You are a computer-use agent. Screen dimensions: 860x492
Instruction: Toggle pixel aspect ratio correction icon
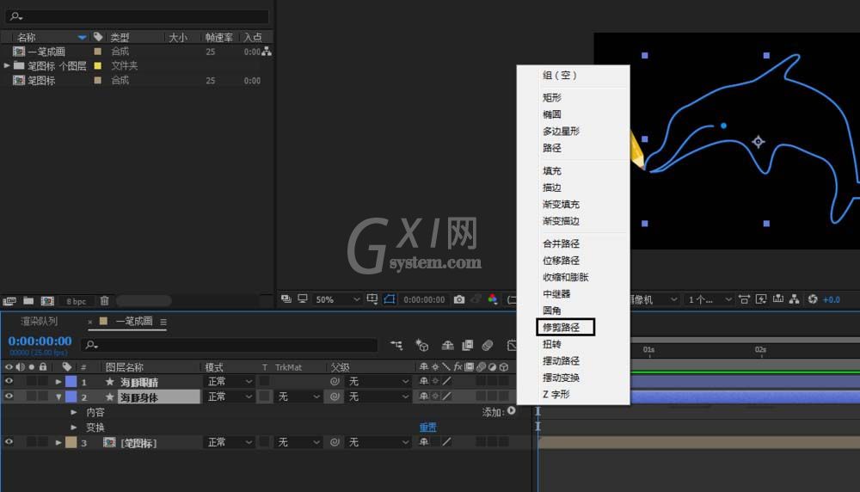point(744,299)
